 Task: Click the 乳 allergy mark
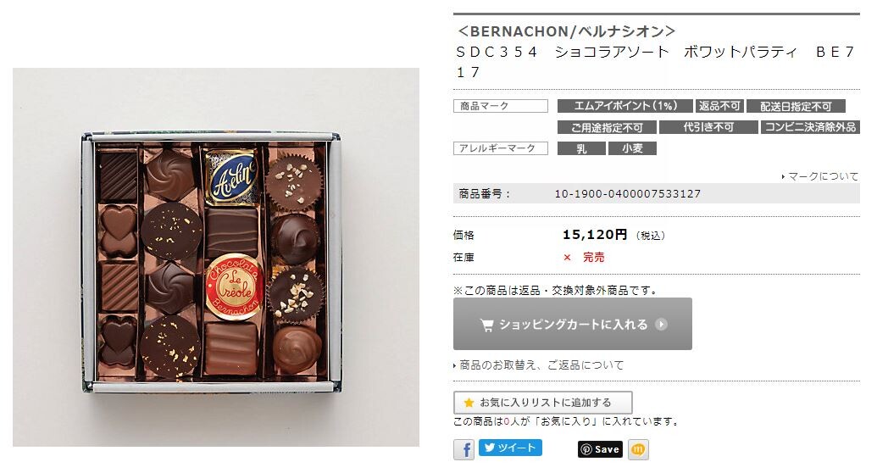(x=581, y=148)
